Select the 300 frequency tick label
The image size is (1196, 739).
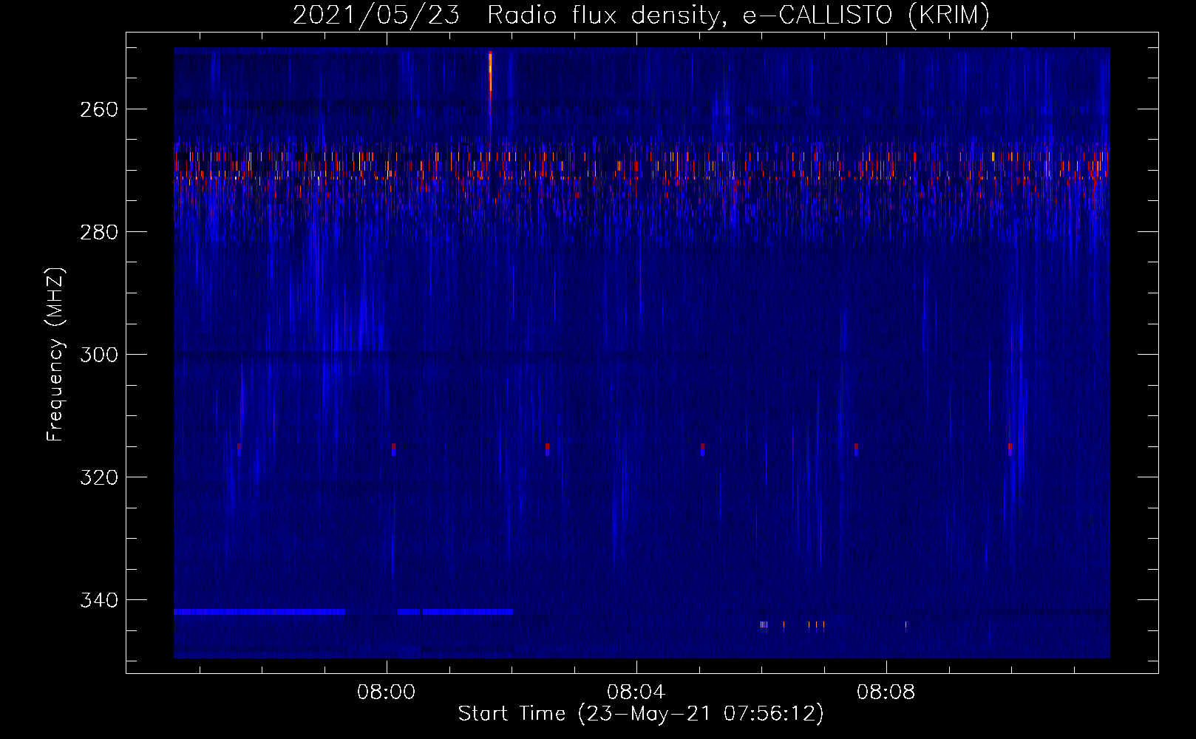tap(98, 355)
